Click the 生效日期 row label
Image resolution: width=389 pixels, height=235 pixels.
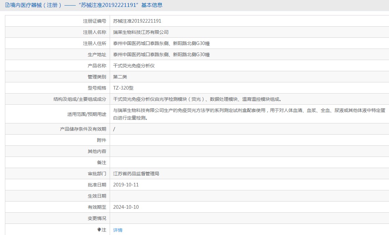pos(97,196)
